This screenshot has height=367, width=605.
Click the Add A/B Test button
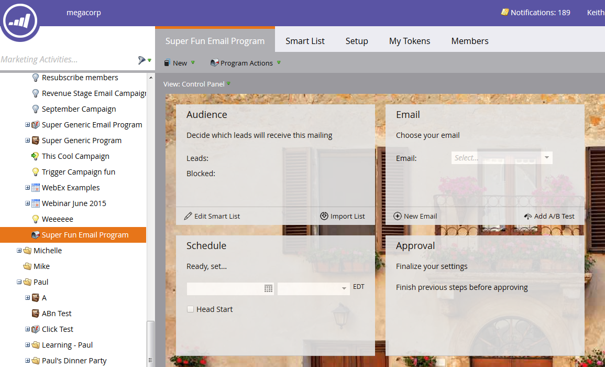pos(549,217)
